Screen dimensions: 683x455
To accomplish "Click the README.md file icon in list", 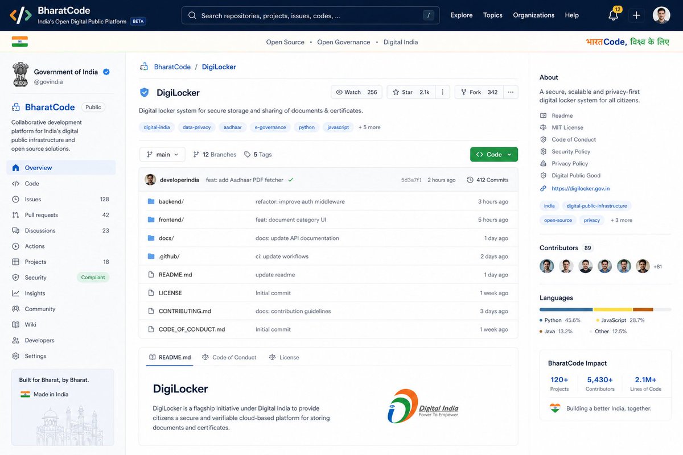I will (151, 275).
